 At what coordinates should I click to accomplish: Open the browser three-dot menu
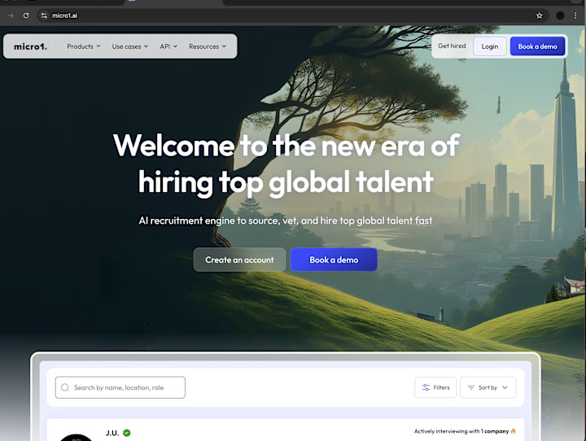575,15
